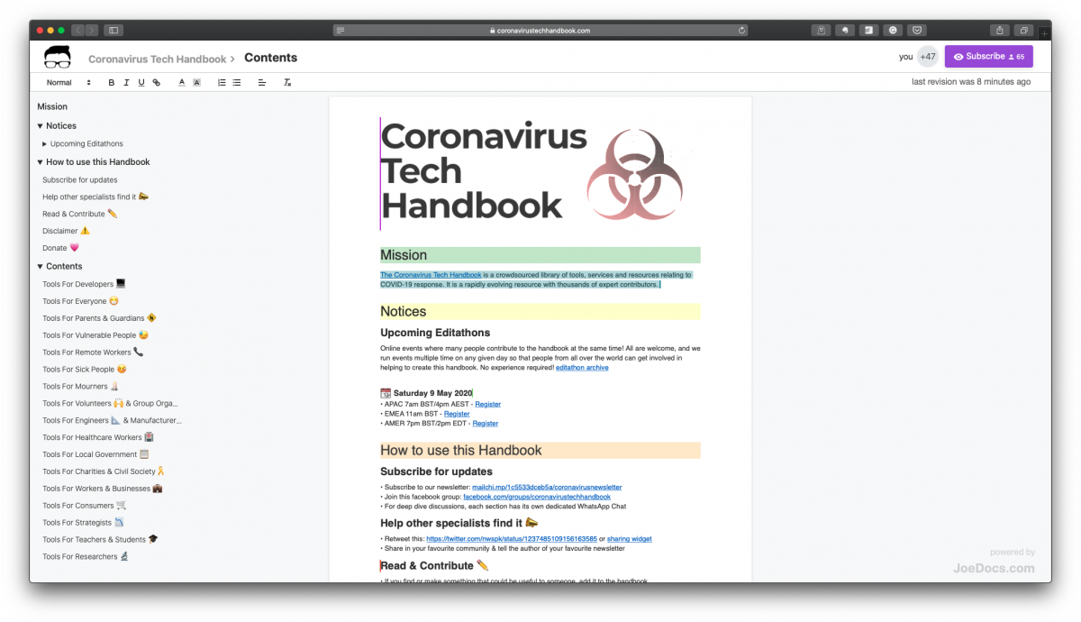Click the Subscribe button
The height and width of the screenshot is (622, 1081).
[x=988, y=57]
